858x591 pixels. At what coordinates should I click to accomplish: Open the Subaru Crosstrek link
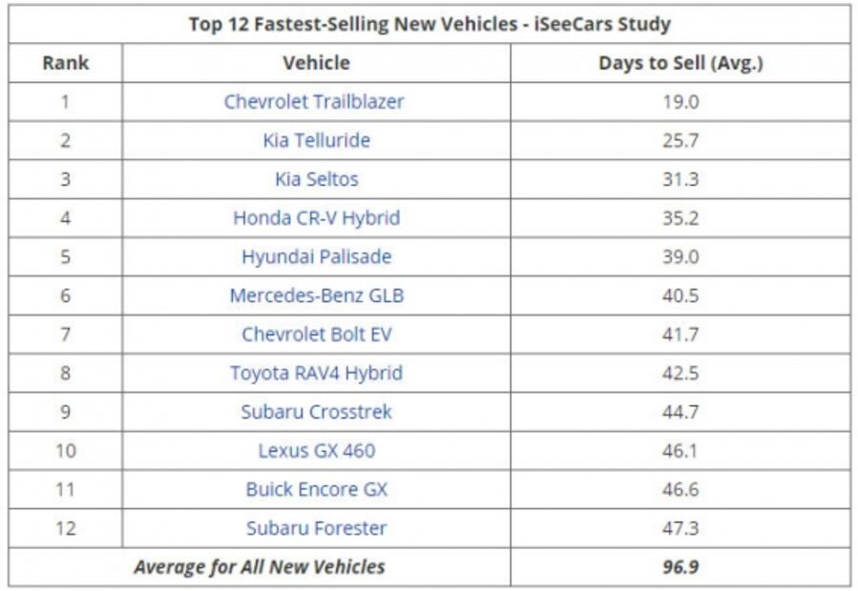point(316,412)
